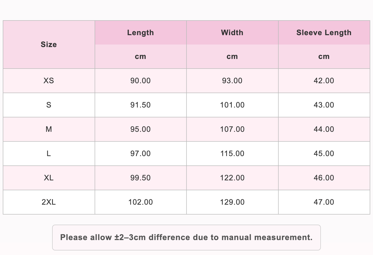Viewport: 373px width, 255px height.
Task: Select the 2XL size row label
Action: point(49,202)
